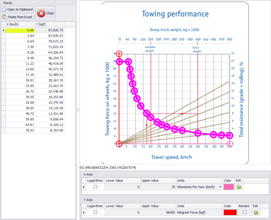Toggle the Banded checkbox for Y-Axis
This screenshot has width=271, height=220.
tap(244, 212)
